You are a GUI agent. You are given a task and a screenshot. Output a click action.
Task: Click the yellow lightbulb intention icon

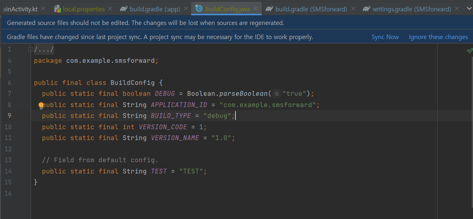(41, 105)
